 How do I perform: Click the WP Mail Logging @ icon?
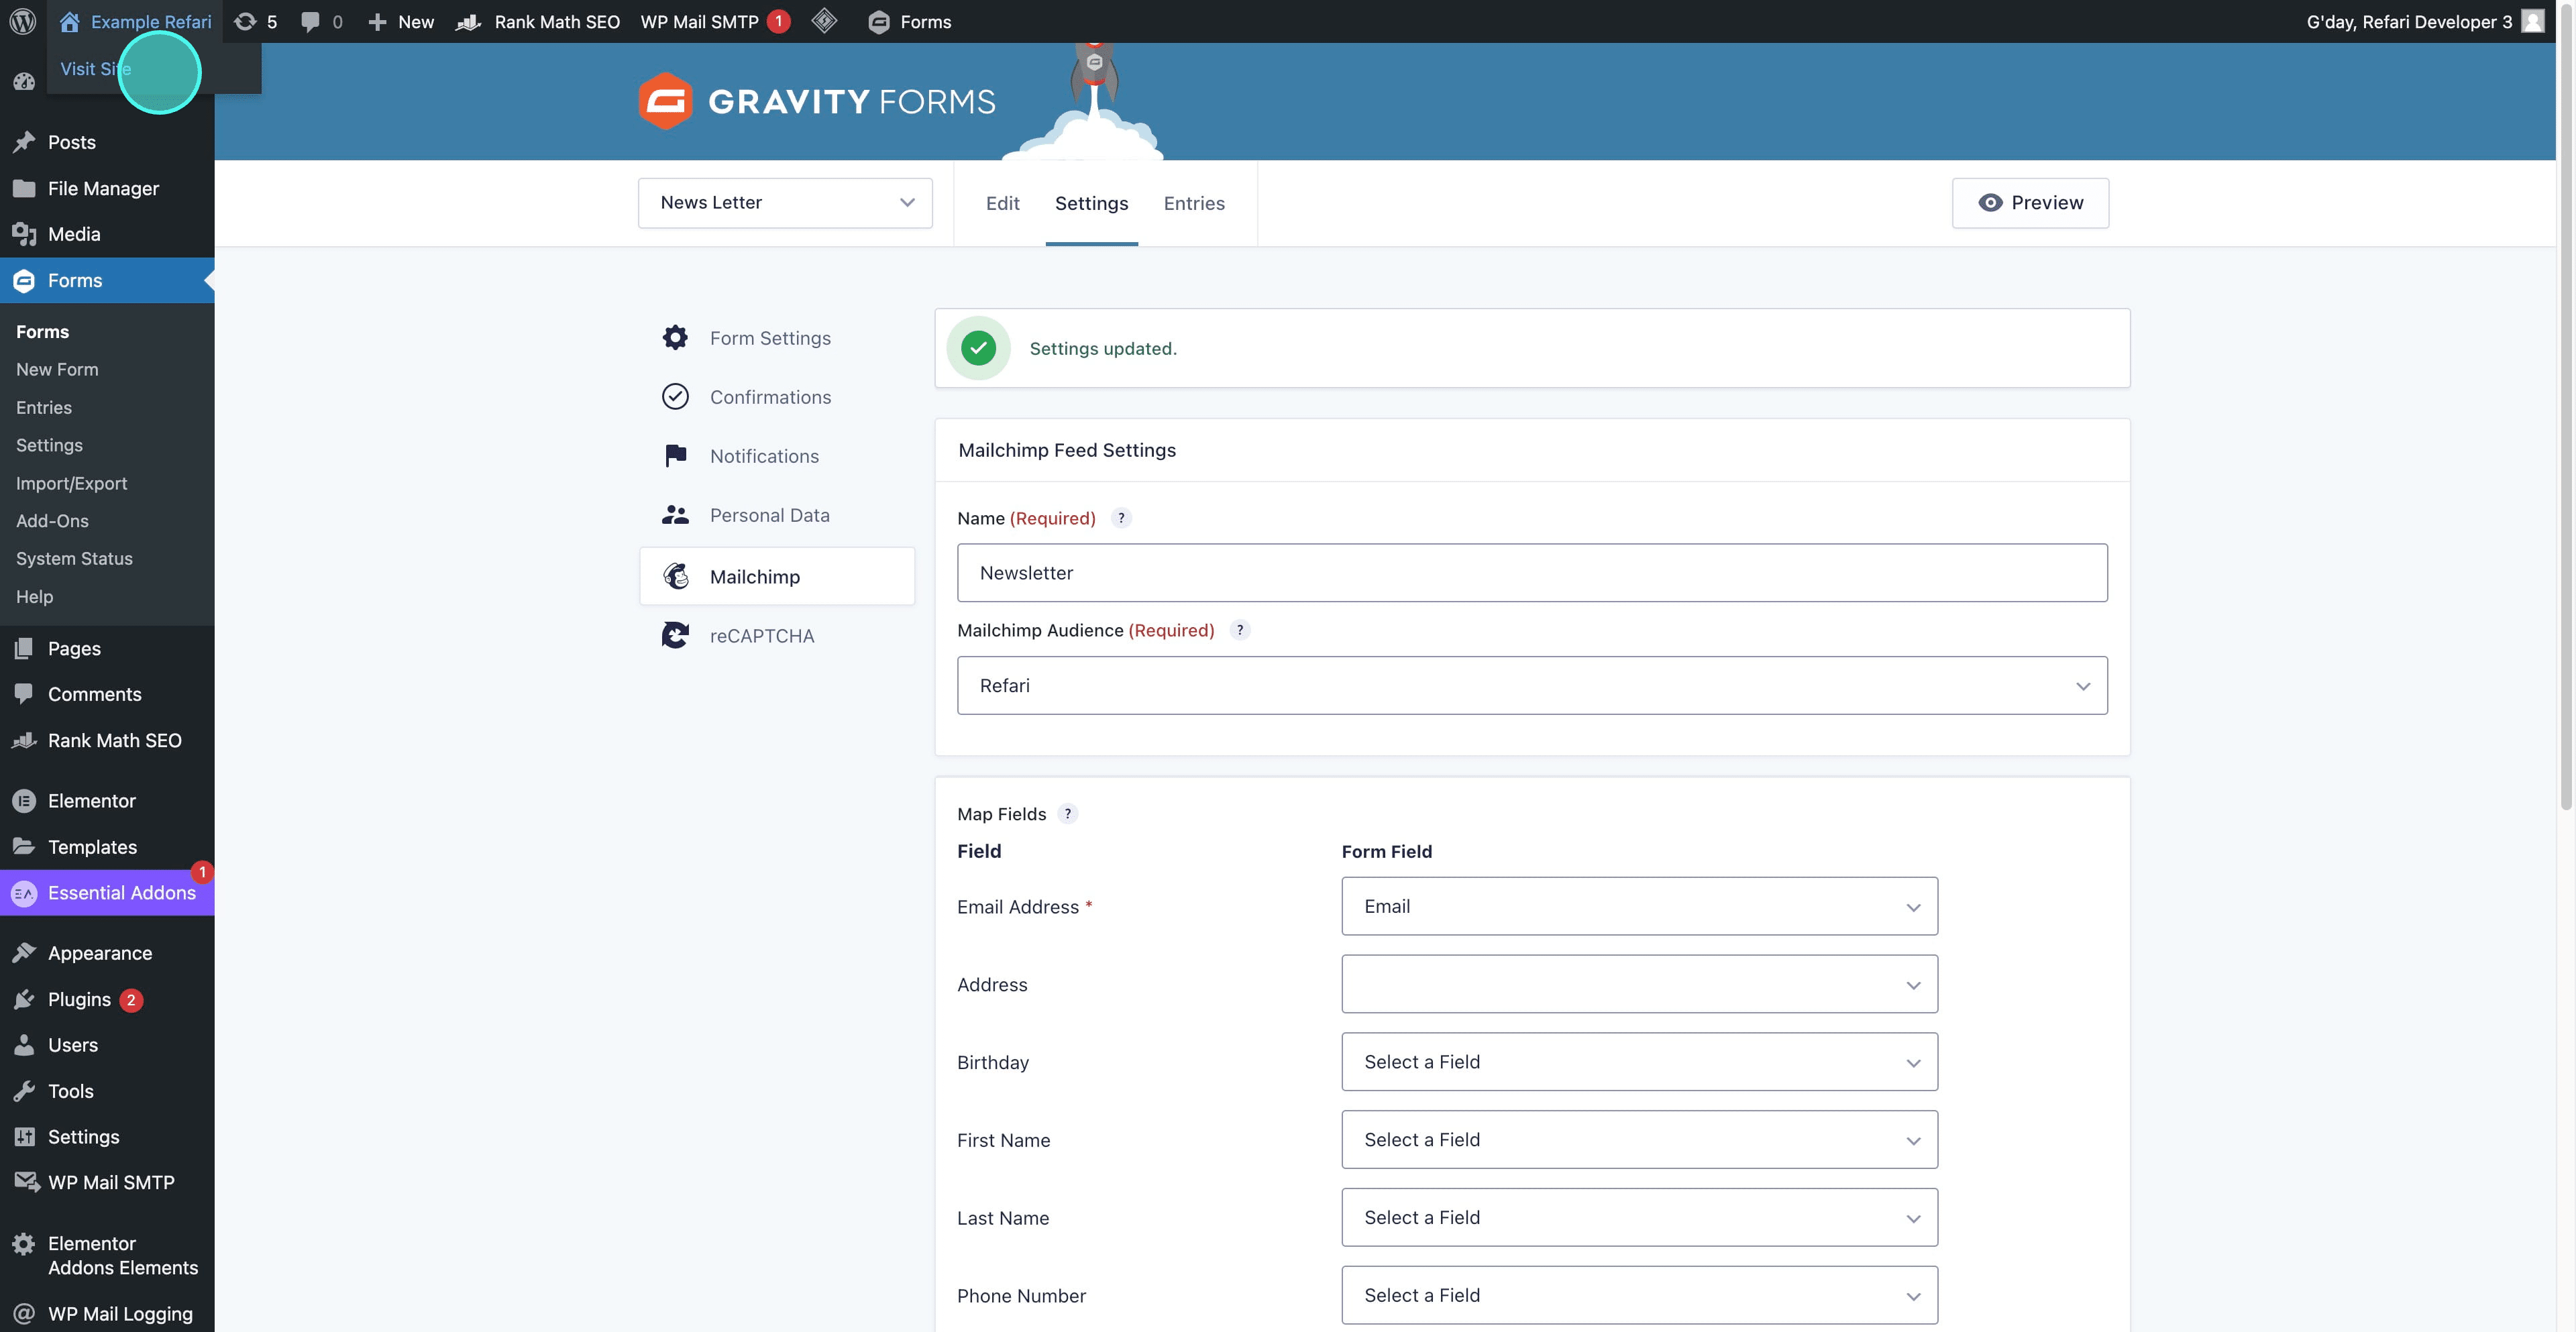[x=24, y=1313]
